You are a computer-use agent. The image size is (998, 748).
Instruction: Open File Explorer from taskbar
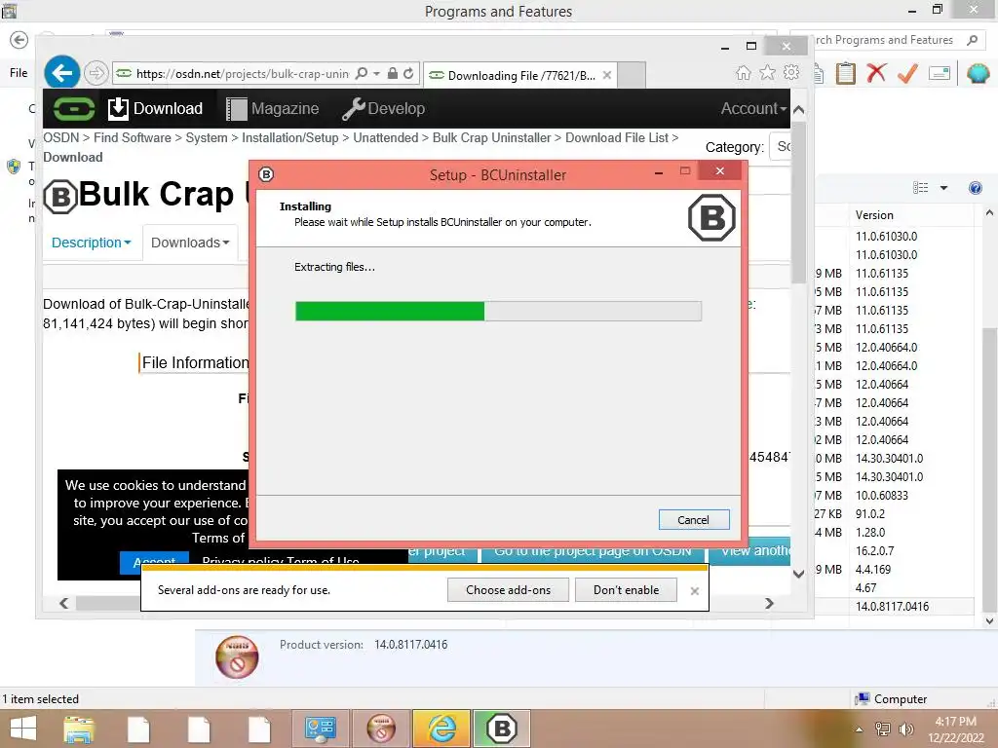pos(79,729)
